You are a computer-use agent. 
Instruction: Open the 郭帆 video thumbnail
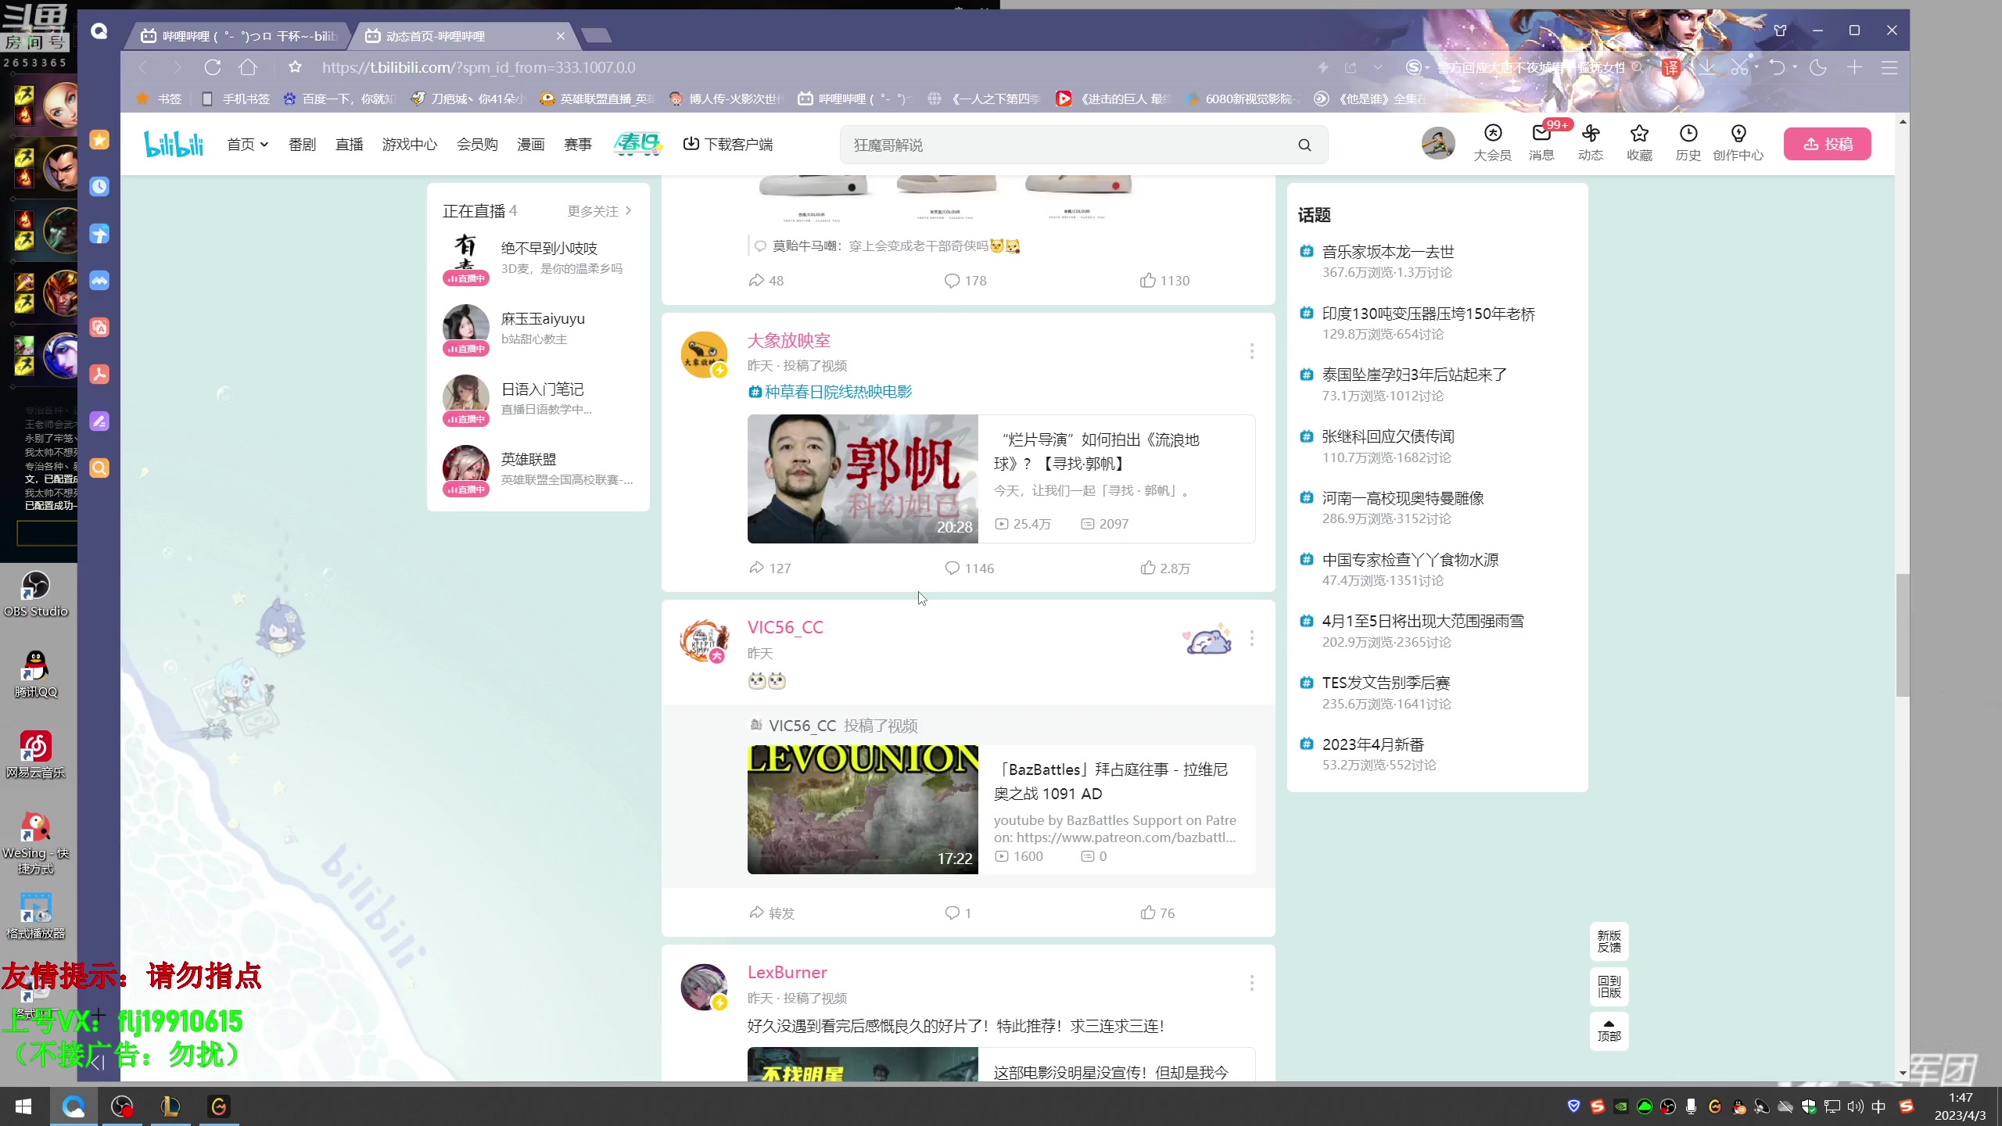(863, 479)
